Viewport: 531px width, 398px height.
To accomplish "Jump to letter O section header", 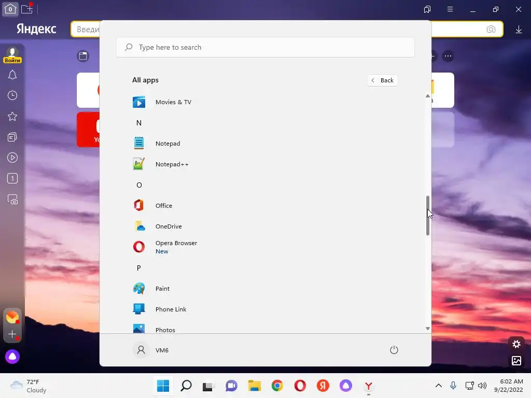I will point(139,185).
